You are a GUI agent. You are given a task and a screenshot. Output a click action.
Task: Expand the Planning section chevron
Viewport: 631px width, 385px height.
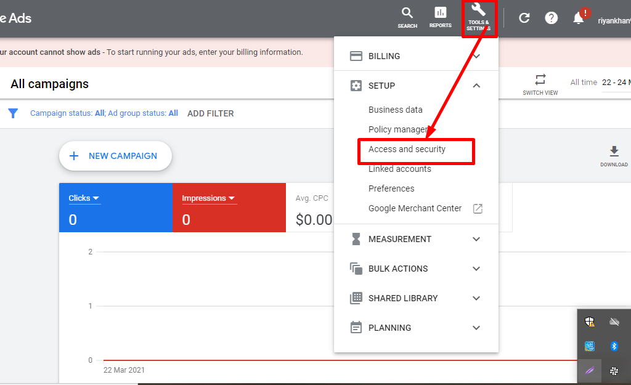(x=476, y=328)
